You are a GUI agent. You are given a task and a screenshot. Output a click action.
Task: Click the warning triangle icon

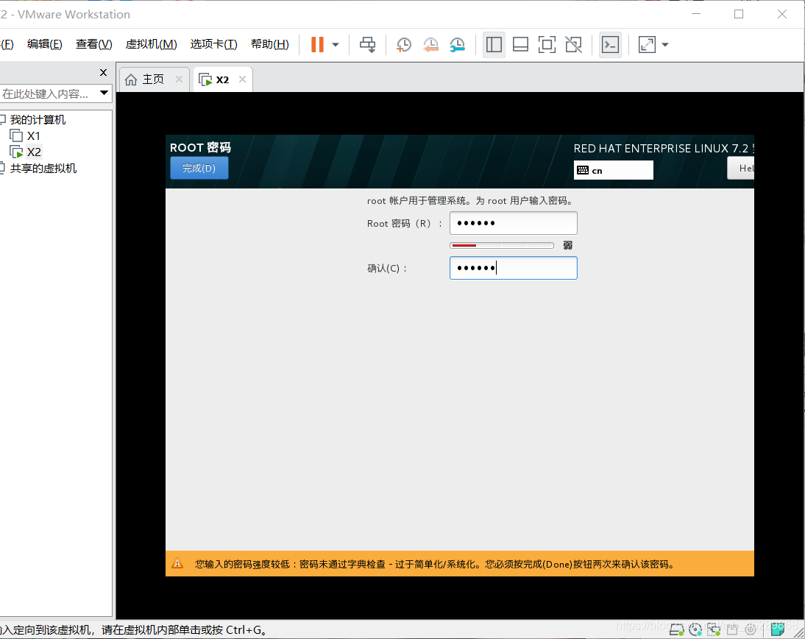coord(177,563)
